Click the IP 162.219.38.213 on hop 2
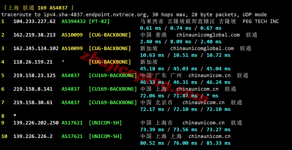This screenshot has height=150, width=292. [x=34, y=35]
